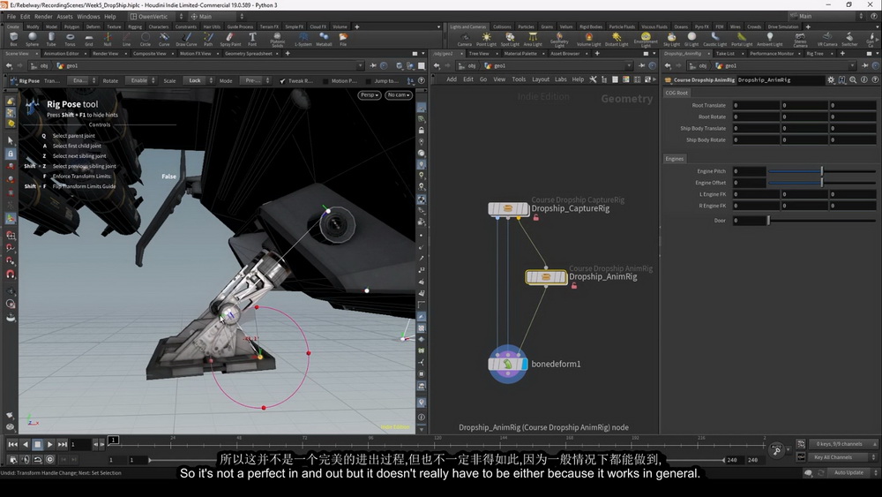Add an Area Light
Screen dimensions: 882x497
[533, 40]
